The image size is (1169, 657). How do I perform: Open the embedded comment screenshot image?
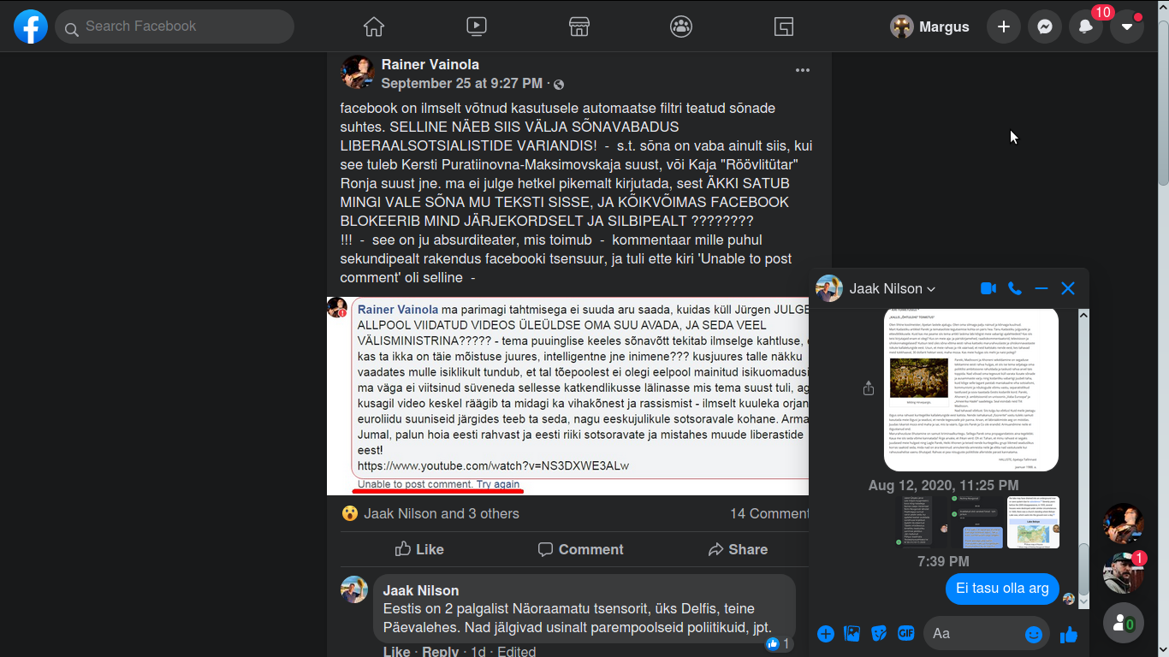coord(567,396)
